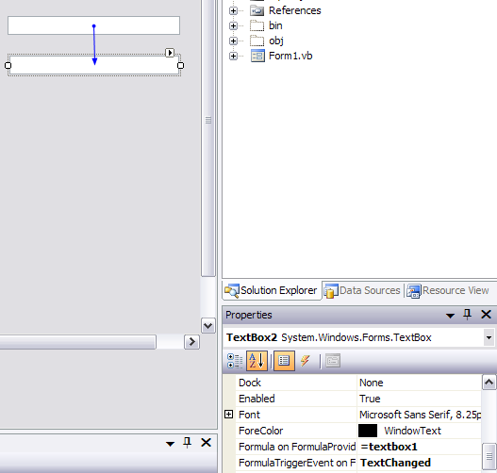Open Properties window position dropdown
The image size is (497, 473).
tap(450, 316)
